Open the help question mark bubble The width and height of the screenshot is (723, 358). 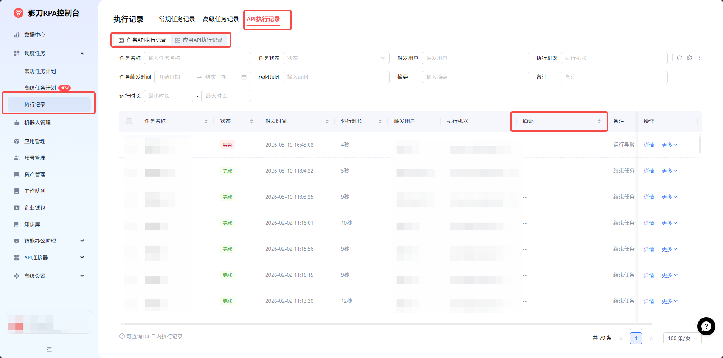pyautogui.click(x=706, y=326)
